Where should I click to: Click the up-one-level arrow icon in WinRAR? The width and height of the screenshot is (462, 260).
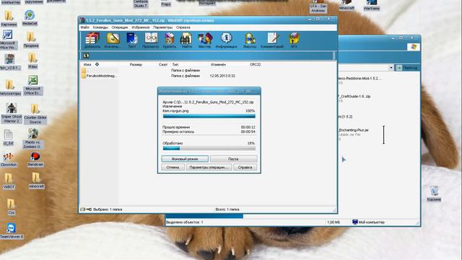point(86,56)
